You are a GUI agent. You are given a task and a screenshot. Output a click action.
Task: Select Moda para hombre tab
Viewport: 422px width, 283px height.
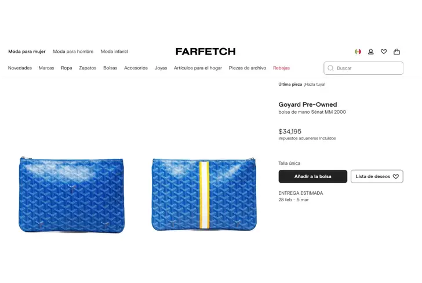73,52
